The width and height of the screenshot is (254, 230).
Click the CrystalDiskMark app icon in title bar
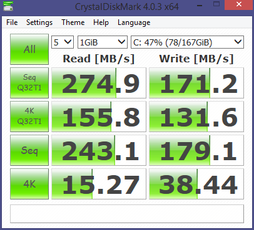(x=8, y=6)
